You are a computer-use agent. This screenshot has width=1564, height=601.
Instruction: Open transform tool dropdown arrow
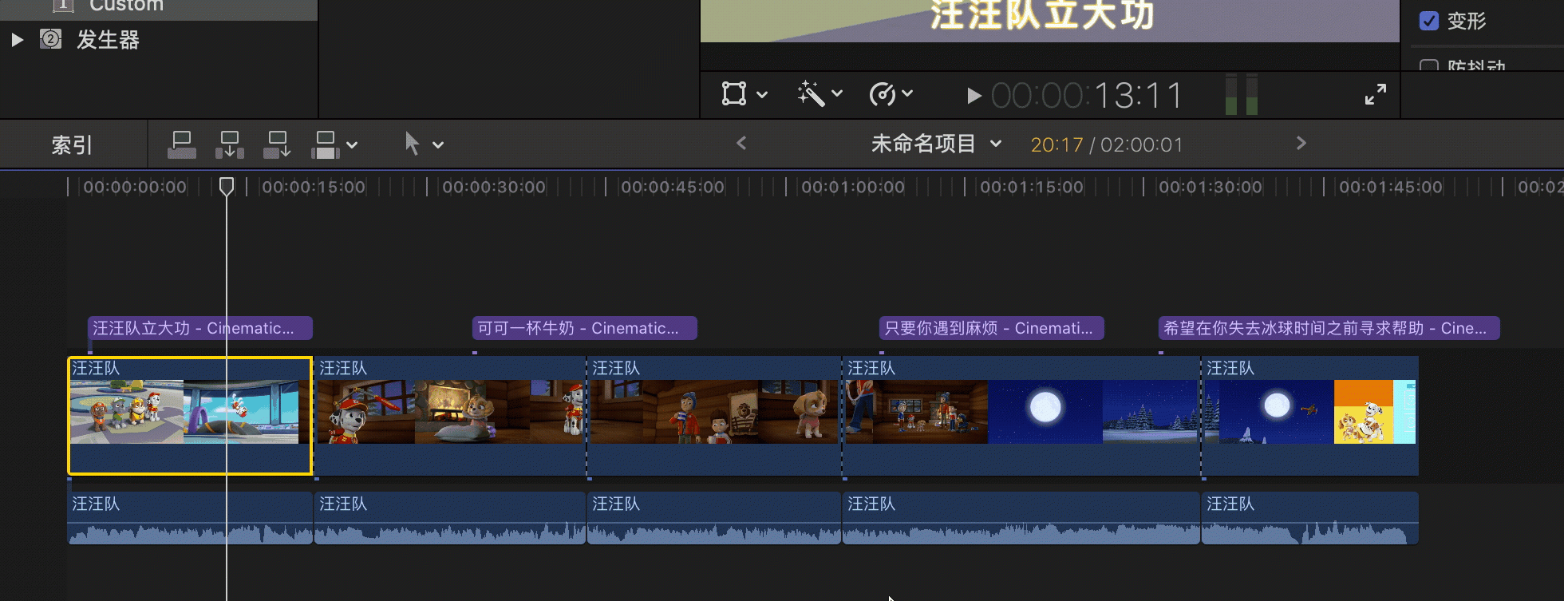tap(762, 94)
